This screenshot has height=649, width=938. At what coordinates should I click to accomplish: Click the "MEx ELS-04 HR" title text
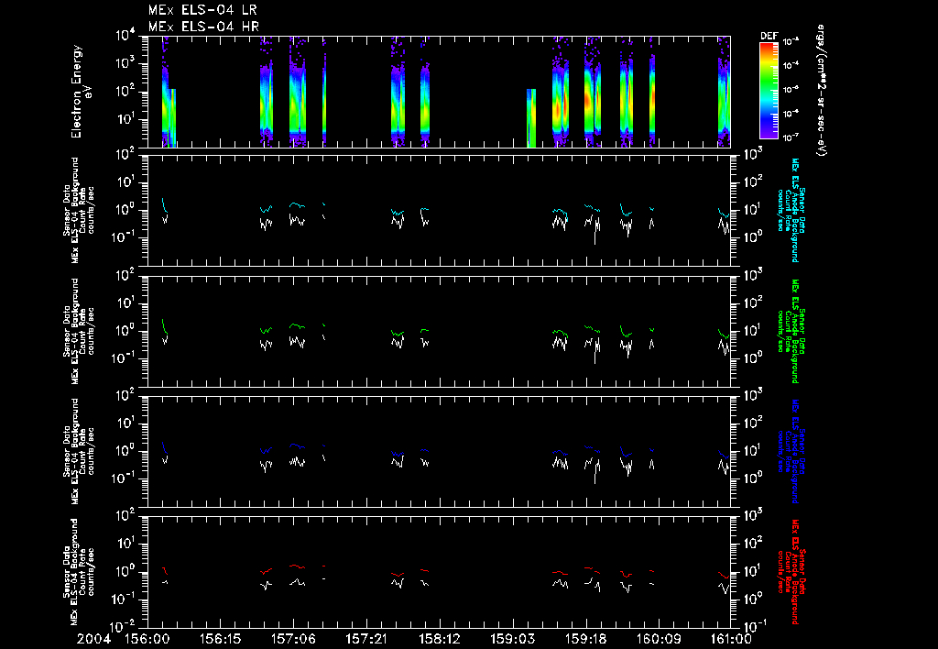(x=203, y=27)
